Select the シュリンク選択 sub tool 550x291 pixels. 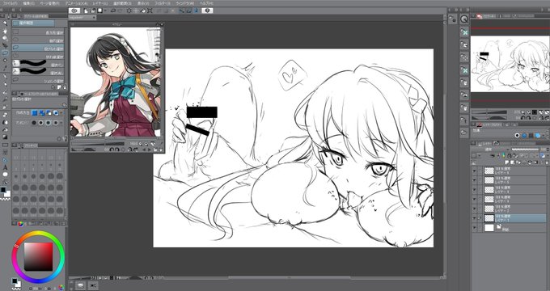point(39,80)
